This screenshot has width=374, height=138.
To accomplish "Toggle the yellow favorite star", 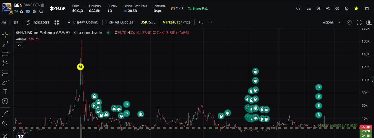I will (356, 9).
